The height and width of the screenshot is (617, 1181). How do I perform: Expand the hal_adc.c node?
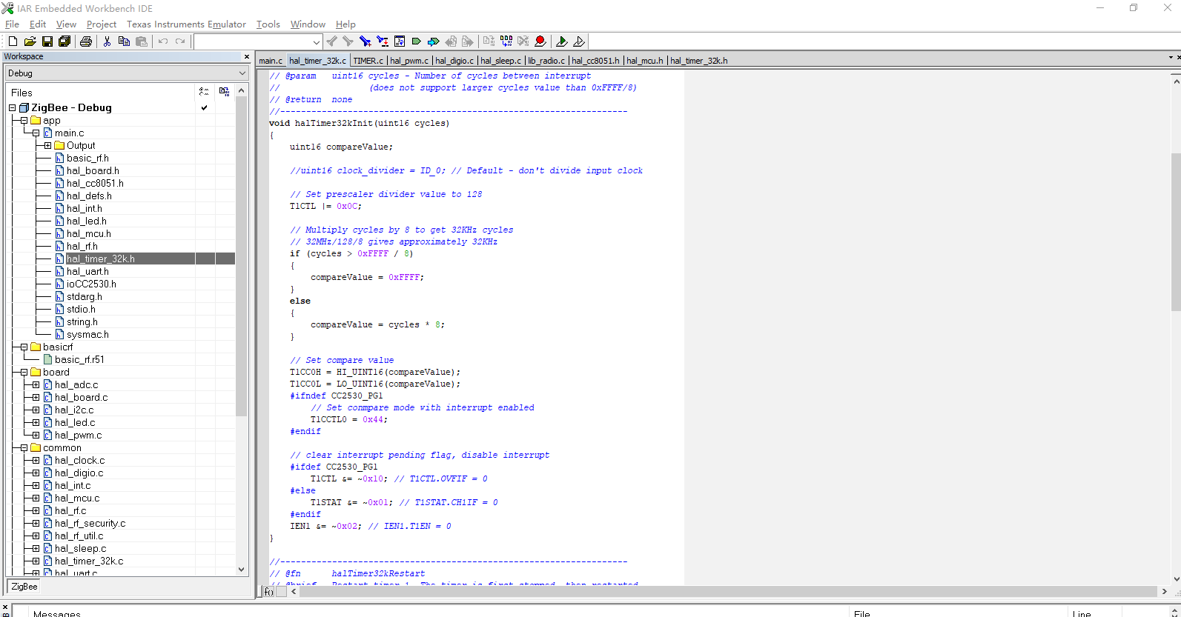tap(36, 384)
